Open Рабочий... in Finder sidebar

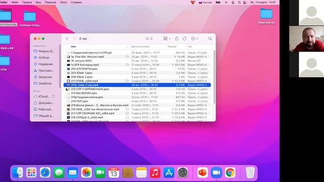(44, 109)
